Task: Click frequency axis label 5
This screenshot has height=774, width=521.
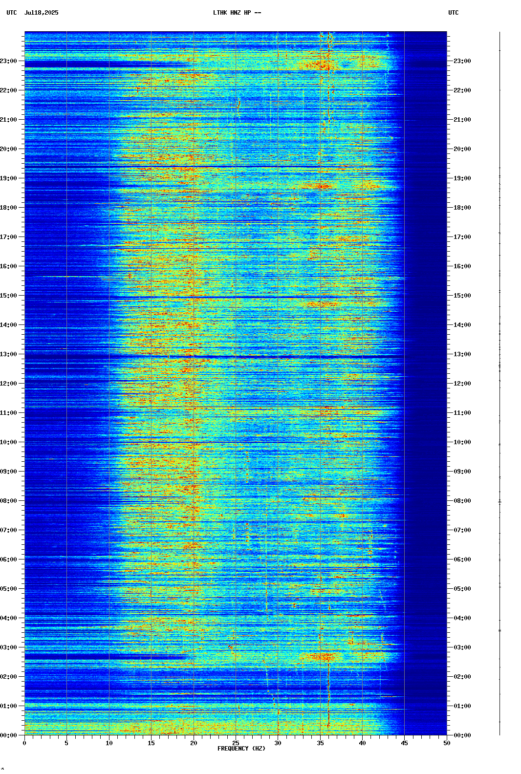Action: pyautogui.click(x=66, y=743)
